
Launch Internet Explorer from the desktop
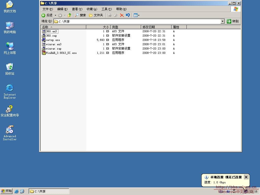[10, 88]
